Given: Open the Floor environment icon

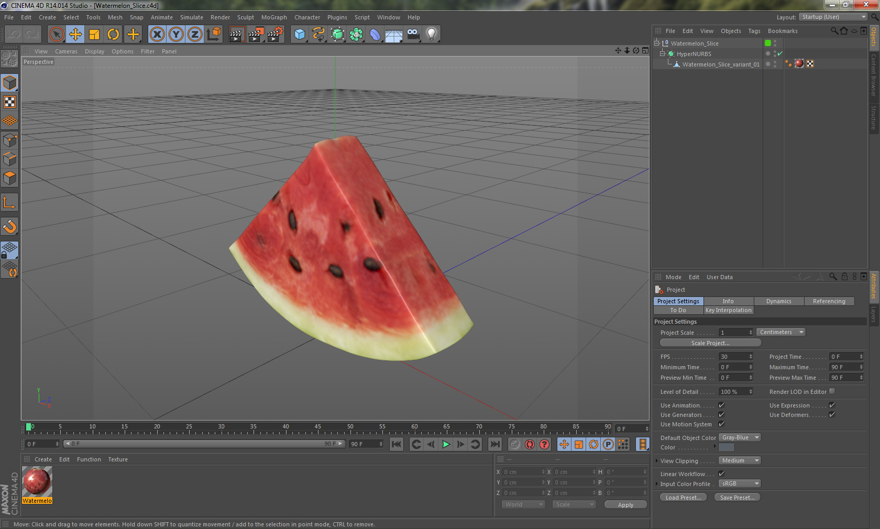Looking at the screenshot, I should coord(394,35).
